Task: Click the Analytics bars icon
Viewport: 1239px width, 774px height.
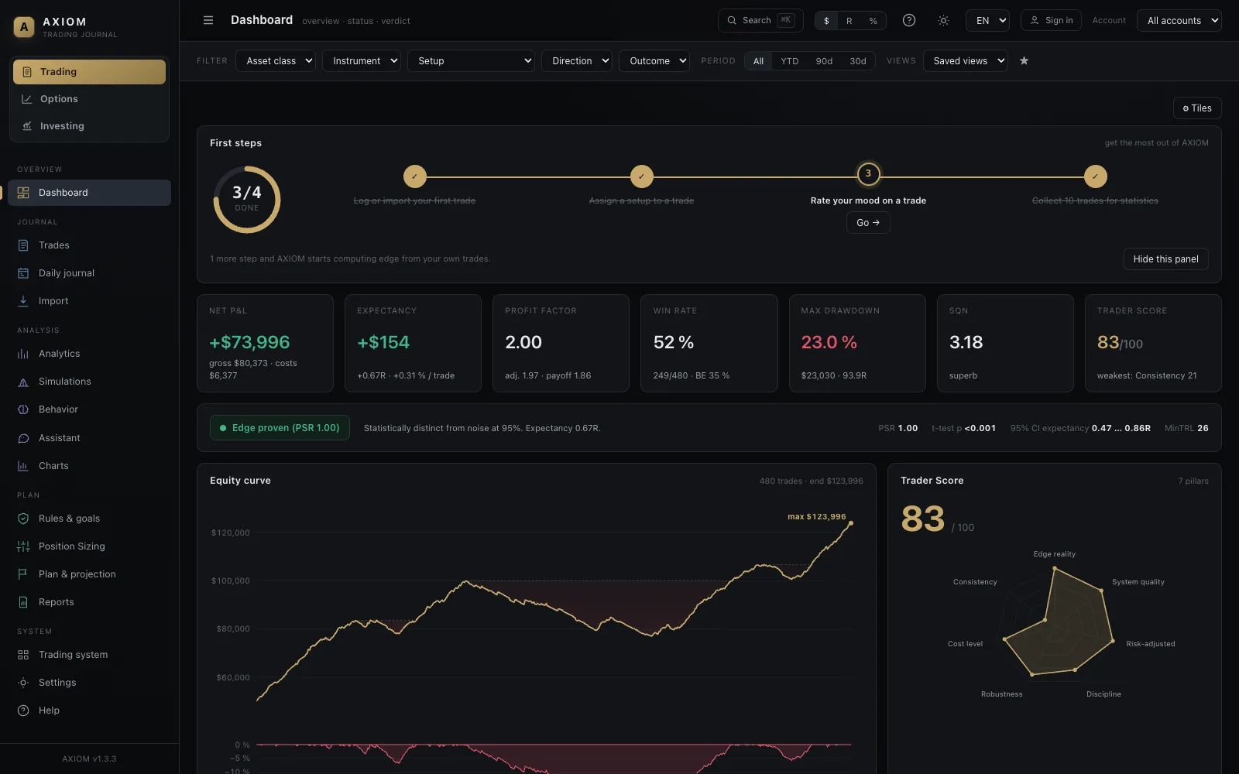Action: click(23, 354)
